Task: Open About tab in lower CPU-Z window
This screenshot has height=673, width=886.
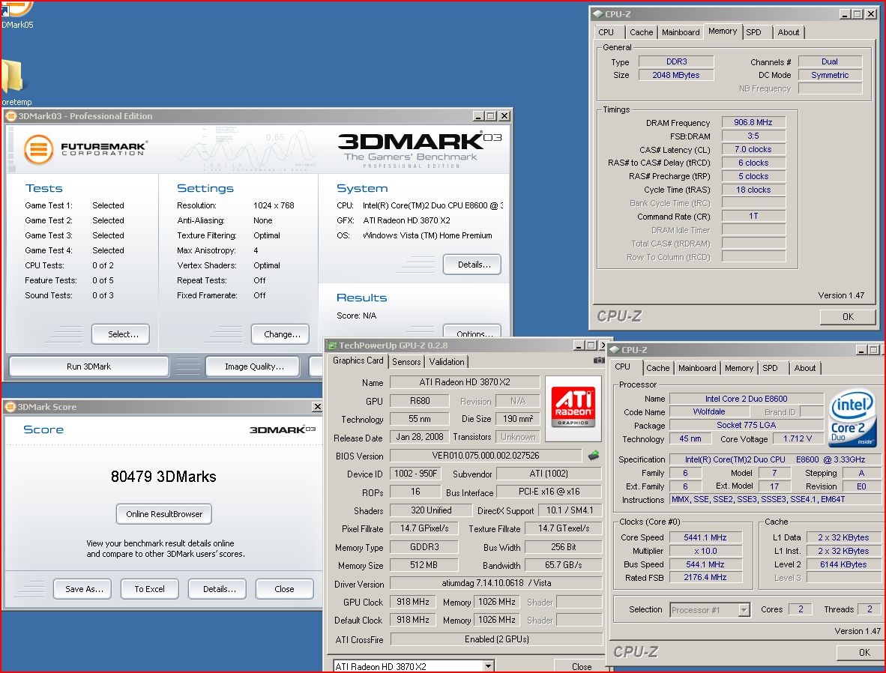Action: click(804, 368)
